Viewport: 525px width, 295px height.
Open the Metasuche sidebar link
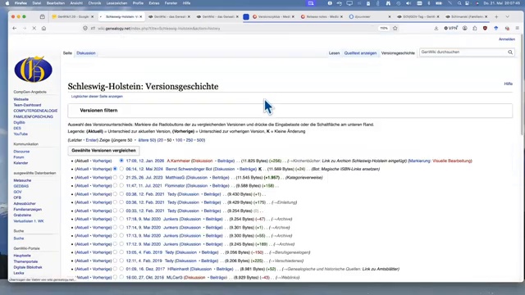22,180
